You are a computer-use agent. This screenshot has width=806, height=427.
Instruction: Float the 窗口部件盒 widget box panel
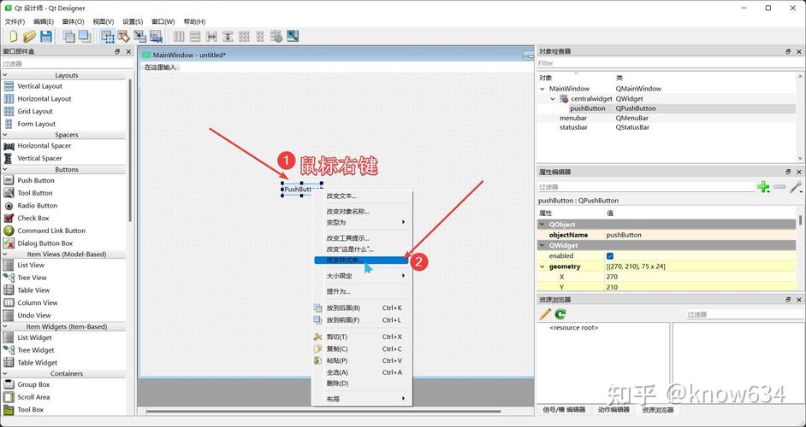tap(118, 51)
